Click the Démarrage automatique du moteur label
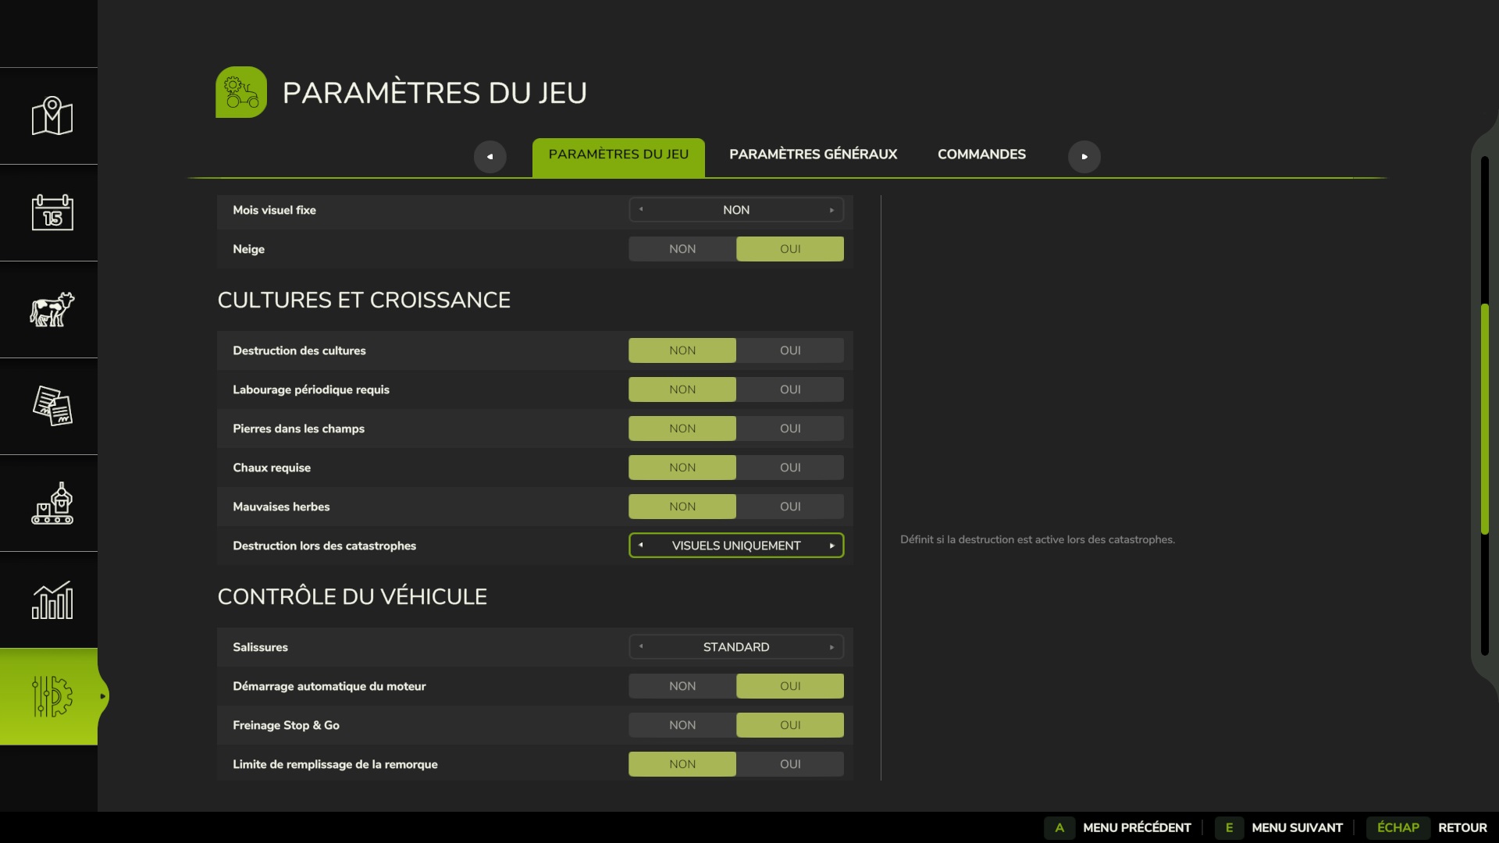The width and height of the screenshot is (1499, 843). pos(329,686)
